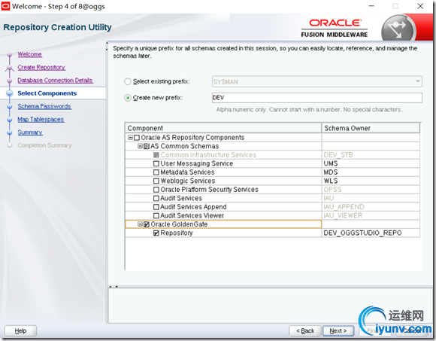Screen dimensions: 436x341
Task: Click the Welcome step bullet icon
Action: click(x=10, y=54)
